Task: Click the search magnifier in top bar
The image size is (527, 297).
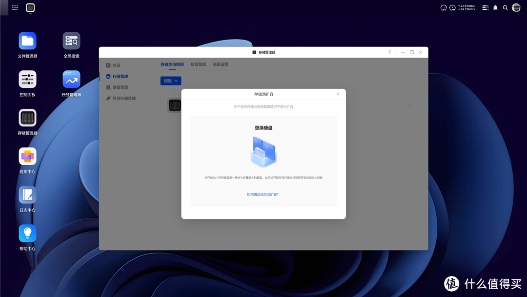Action: tap(505, 8)
